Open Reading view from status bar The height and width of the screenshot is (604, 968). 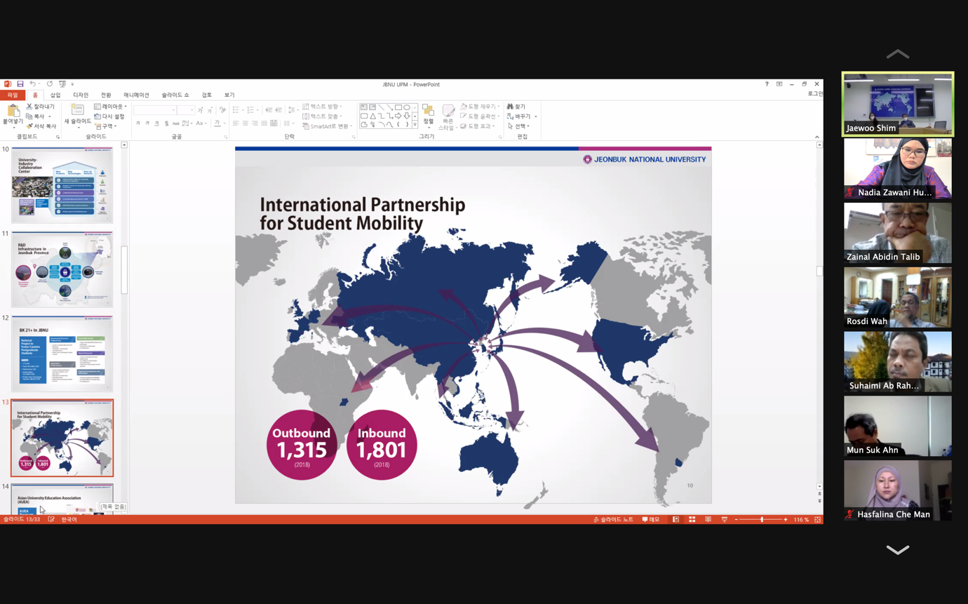pos(708,520)
